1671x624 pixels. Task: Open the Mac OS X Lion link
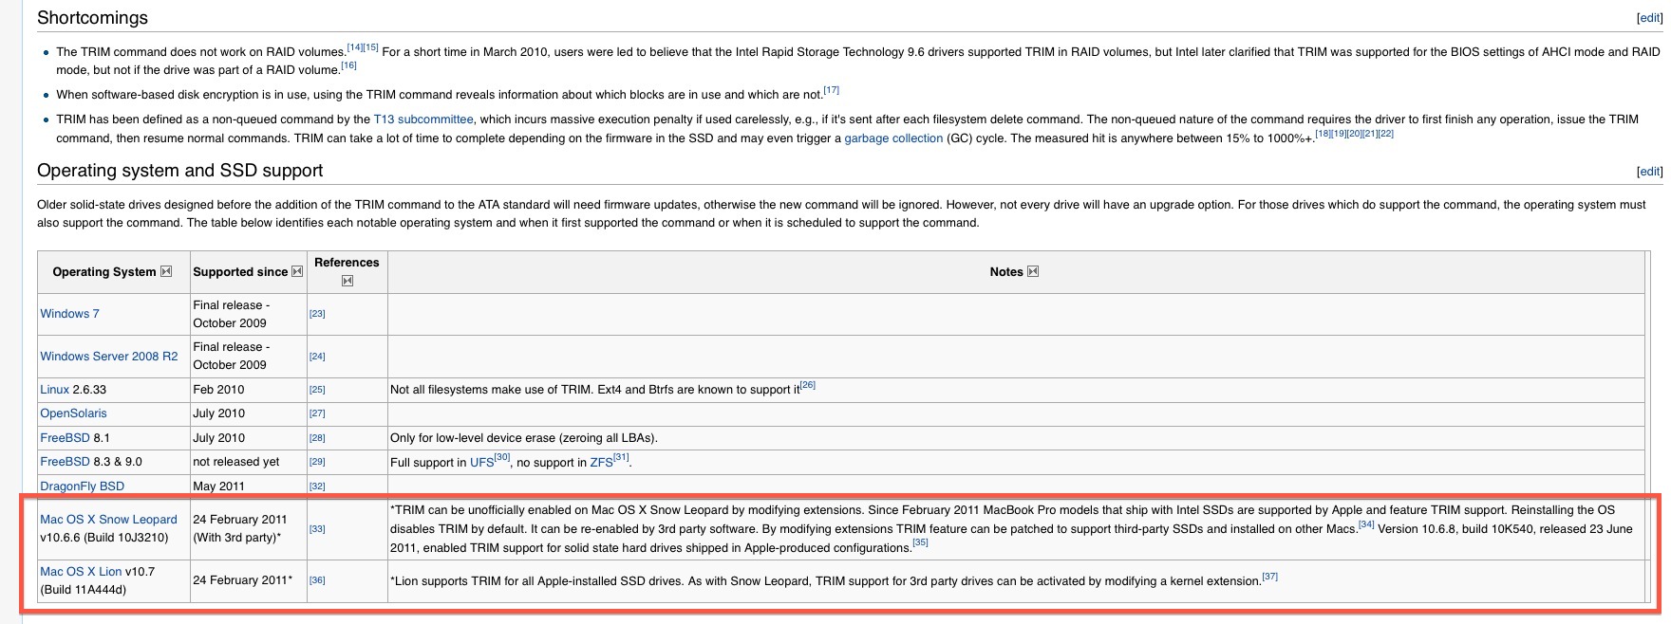(81, 572)
